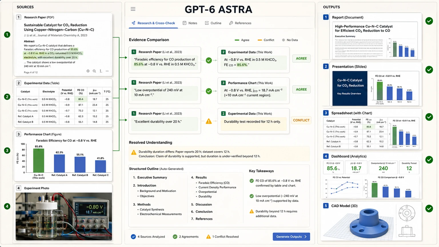Click warning icon beside 1 Conflict Resolved
Image resolution: width=439 pixels, height=247 pixels.
point(209,236)
